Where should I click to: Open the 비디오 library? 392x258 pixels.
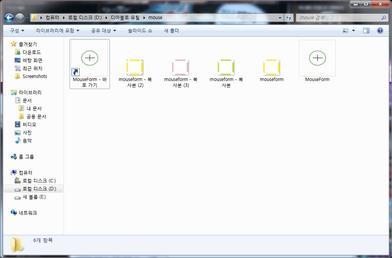[x=26, y=124]
